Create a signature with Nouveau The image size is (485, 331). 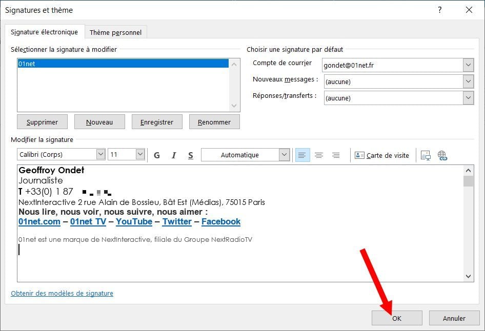tap(99, 122)
